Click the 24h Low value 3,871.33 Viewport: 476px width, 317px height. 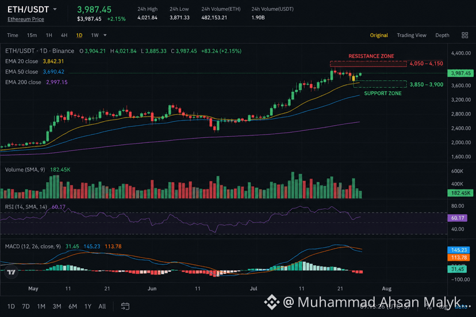(x=179, y=18)
